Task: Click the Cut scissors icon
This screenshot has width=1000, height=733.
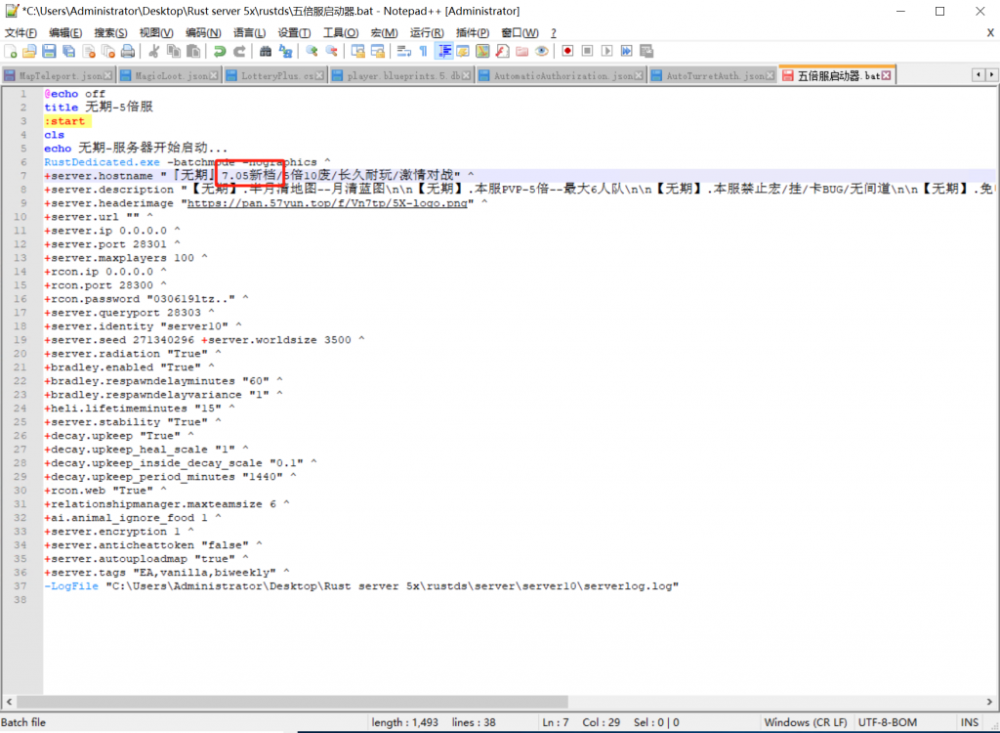Action: click(x=153, y=51)
